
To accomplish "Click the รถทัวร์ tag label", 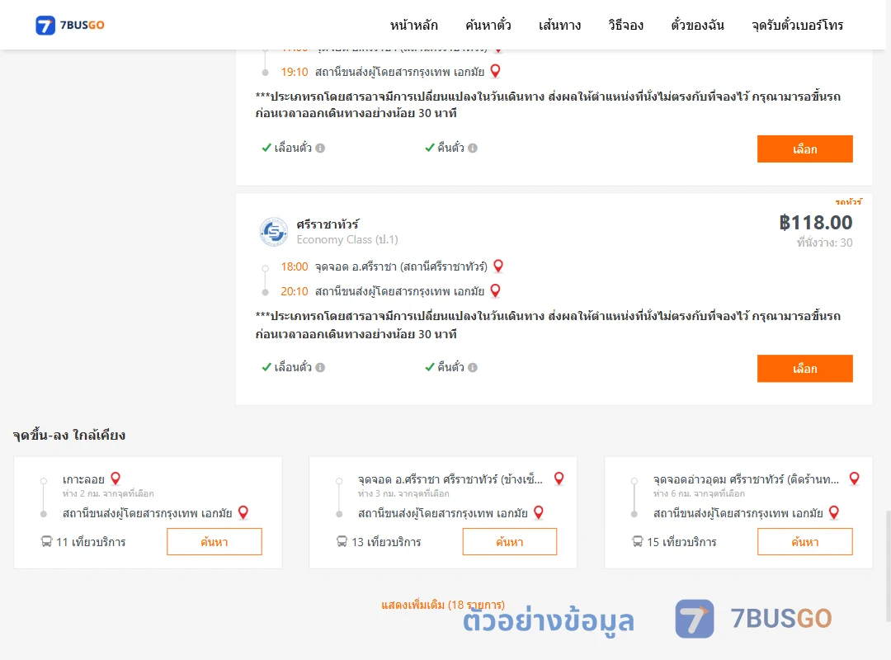I will tap(848, 202).
